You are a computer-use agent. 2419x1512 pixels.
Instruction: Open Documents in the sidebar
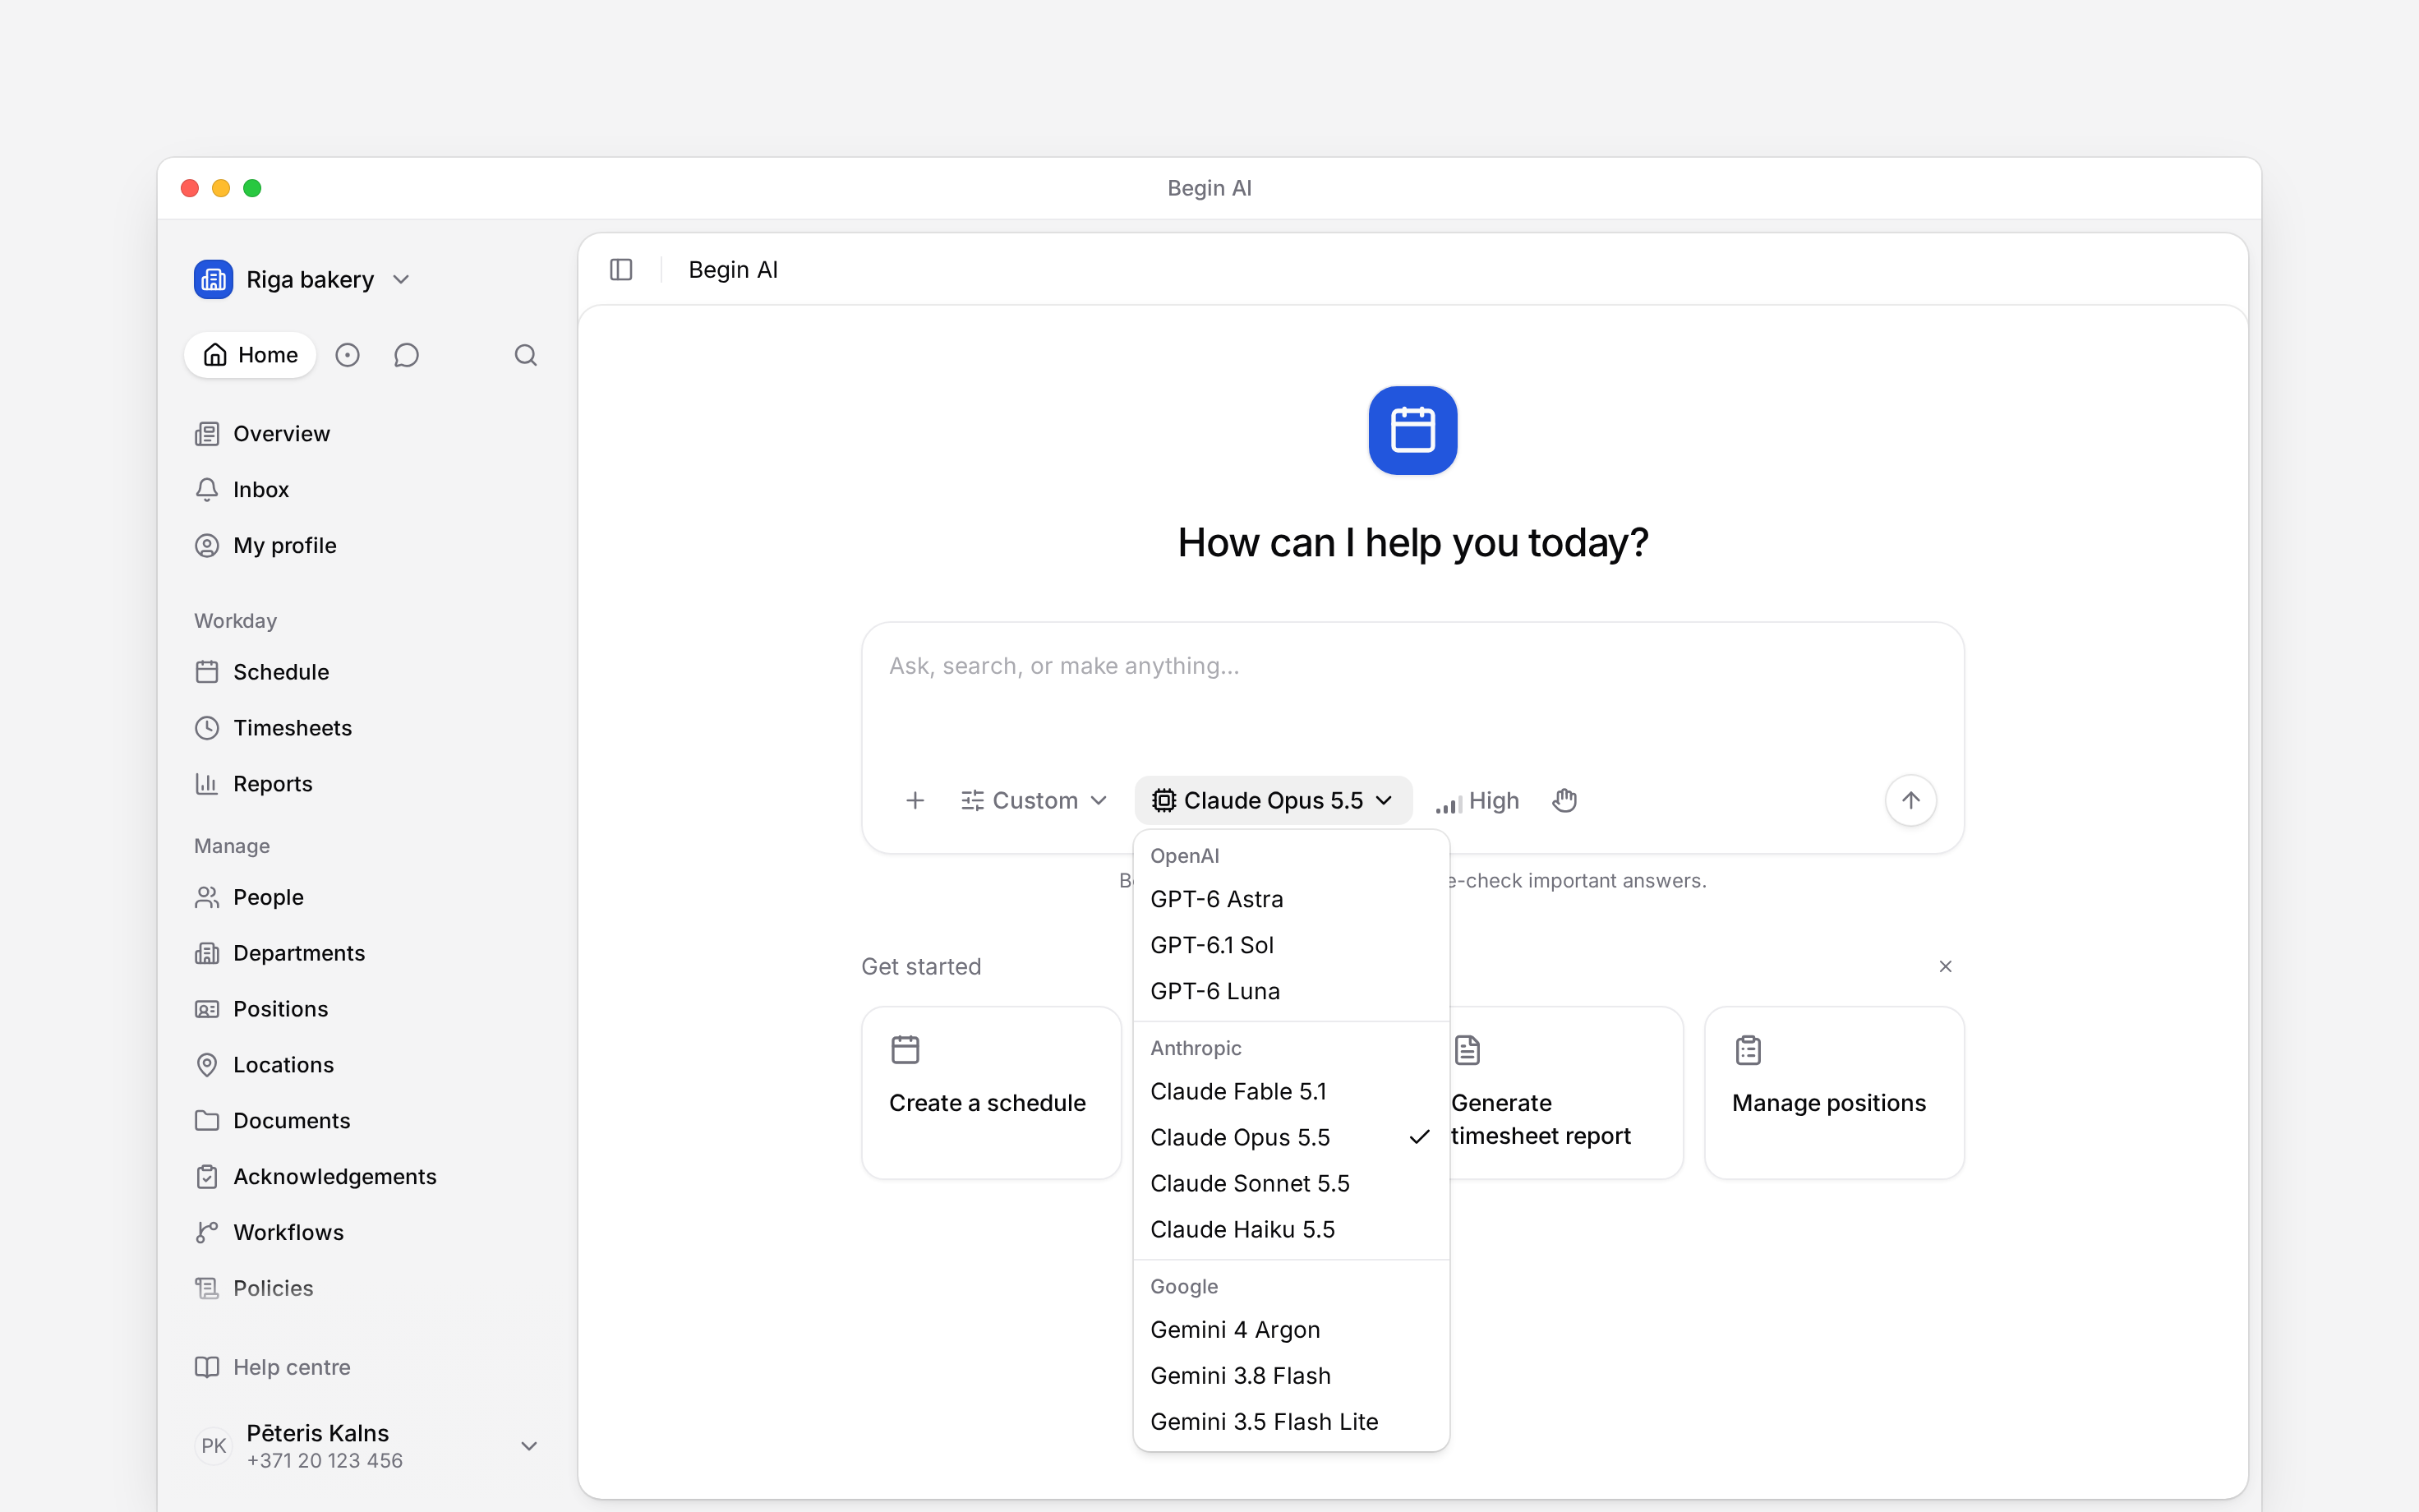pyautogui.click(x=366, y=1121)
